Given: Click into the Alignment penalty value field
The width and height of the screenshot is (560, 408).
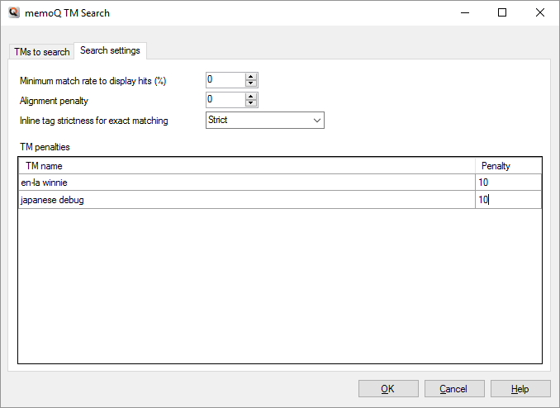Looking at the screenshot, I should pos(225,100).
